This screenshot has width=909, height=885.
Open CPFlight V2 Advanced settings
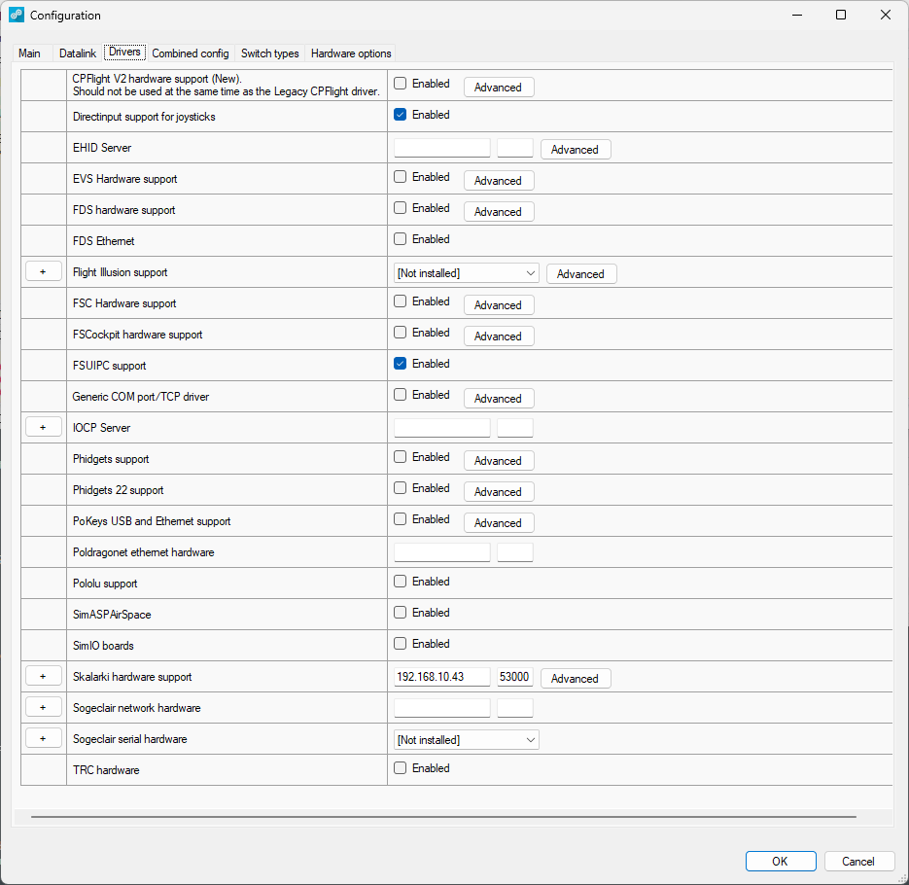click(x=499, y=88)
